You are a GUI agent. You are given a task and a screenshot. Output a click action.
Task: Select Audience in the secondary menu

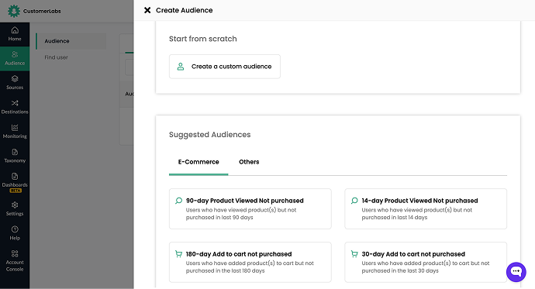[x=71, y=41]
